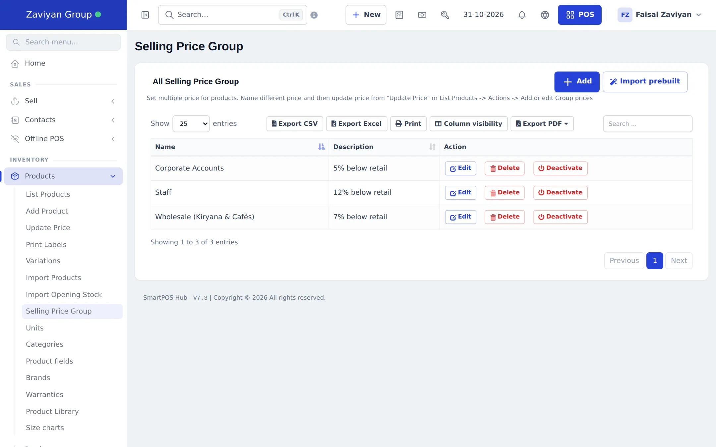Click the globe language icon
Viewport: 716px width, 447px height.
545,15
